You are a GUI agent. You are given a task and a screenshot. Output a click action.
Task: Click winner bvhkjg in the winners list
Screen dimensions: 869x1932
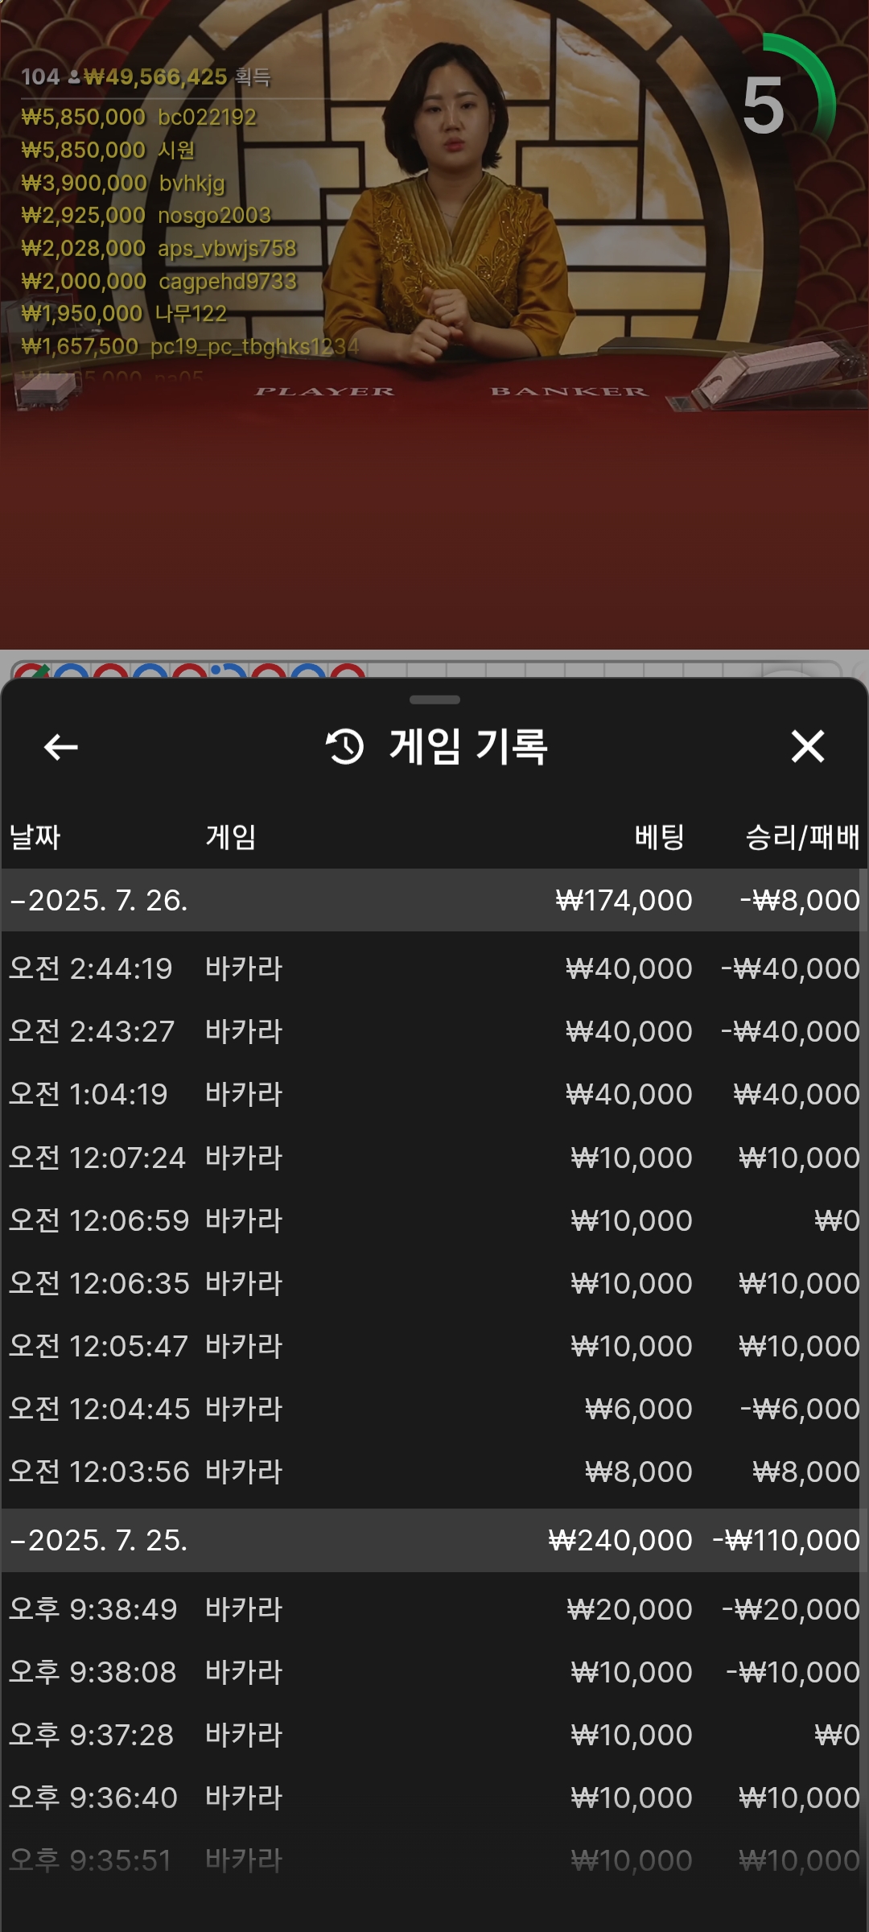coord(123,184)
